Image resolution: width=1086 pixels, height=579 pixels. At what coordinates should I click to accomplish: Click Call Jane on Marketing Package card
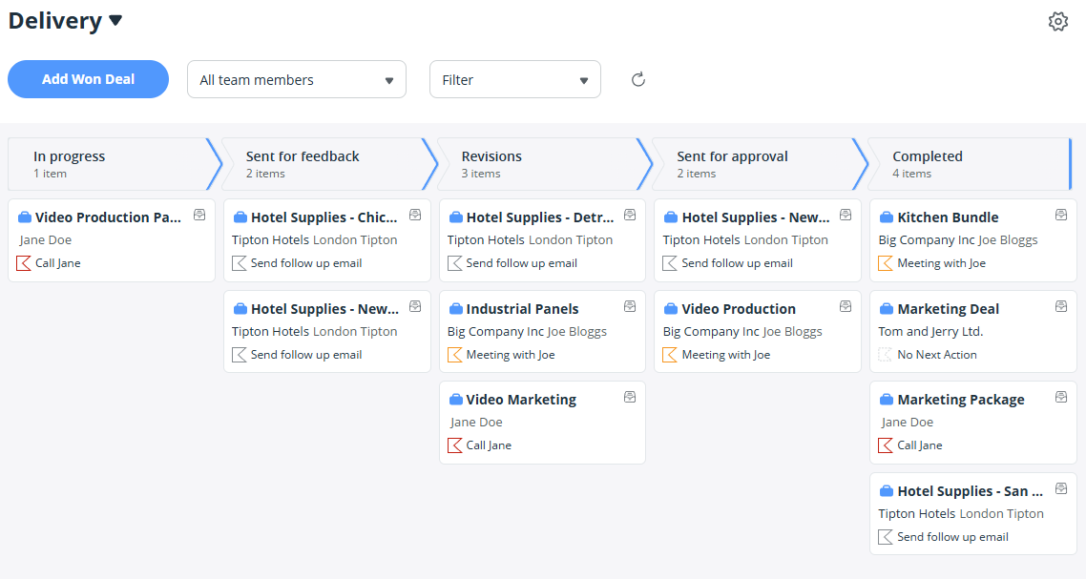coord(920,445)
